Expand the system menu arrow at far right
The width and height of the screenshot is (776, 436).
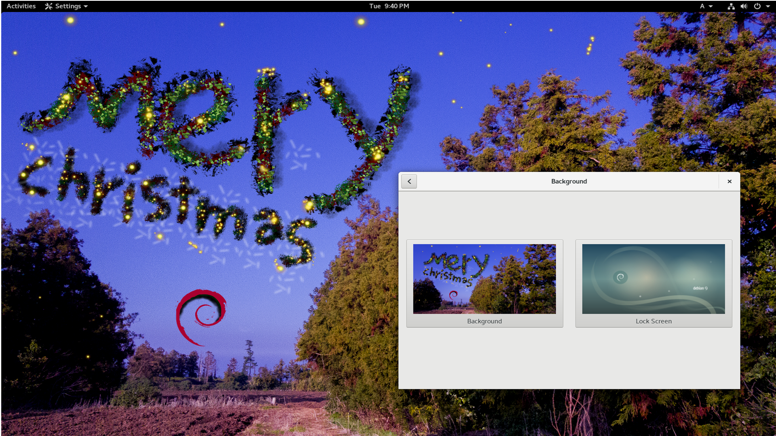(x=768, y=6)
